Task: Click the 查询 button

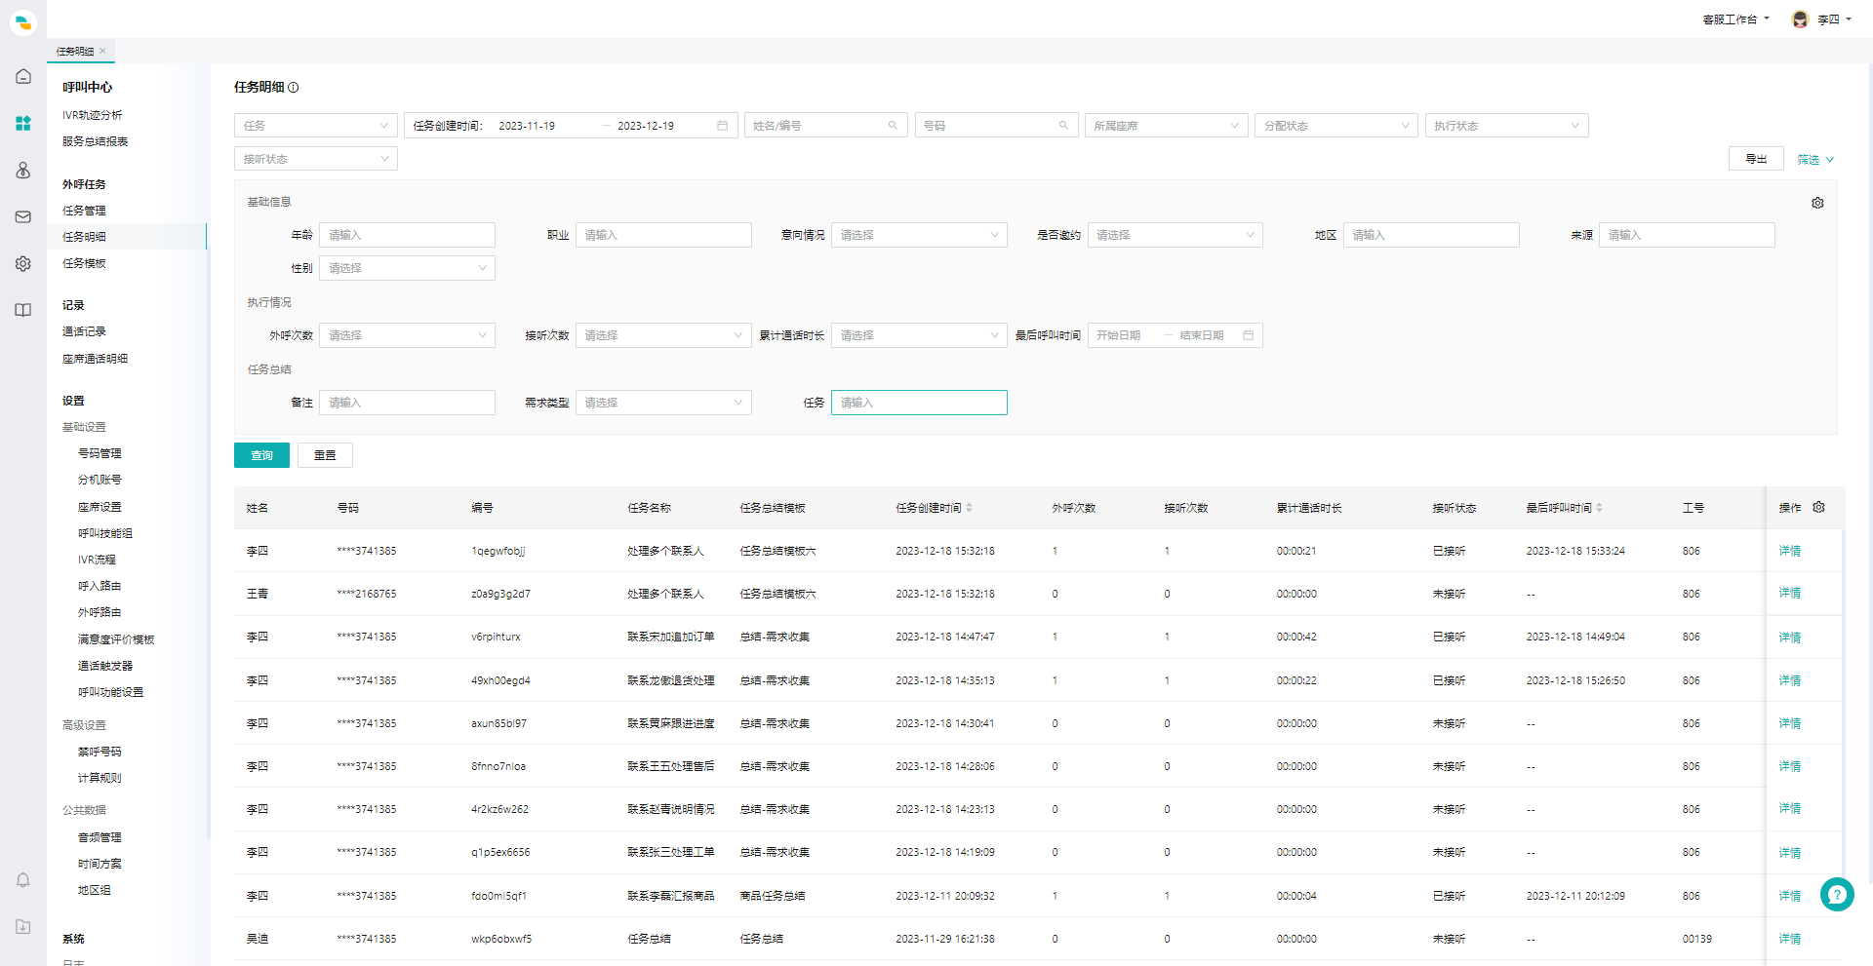Action: point(261,455)
